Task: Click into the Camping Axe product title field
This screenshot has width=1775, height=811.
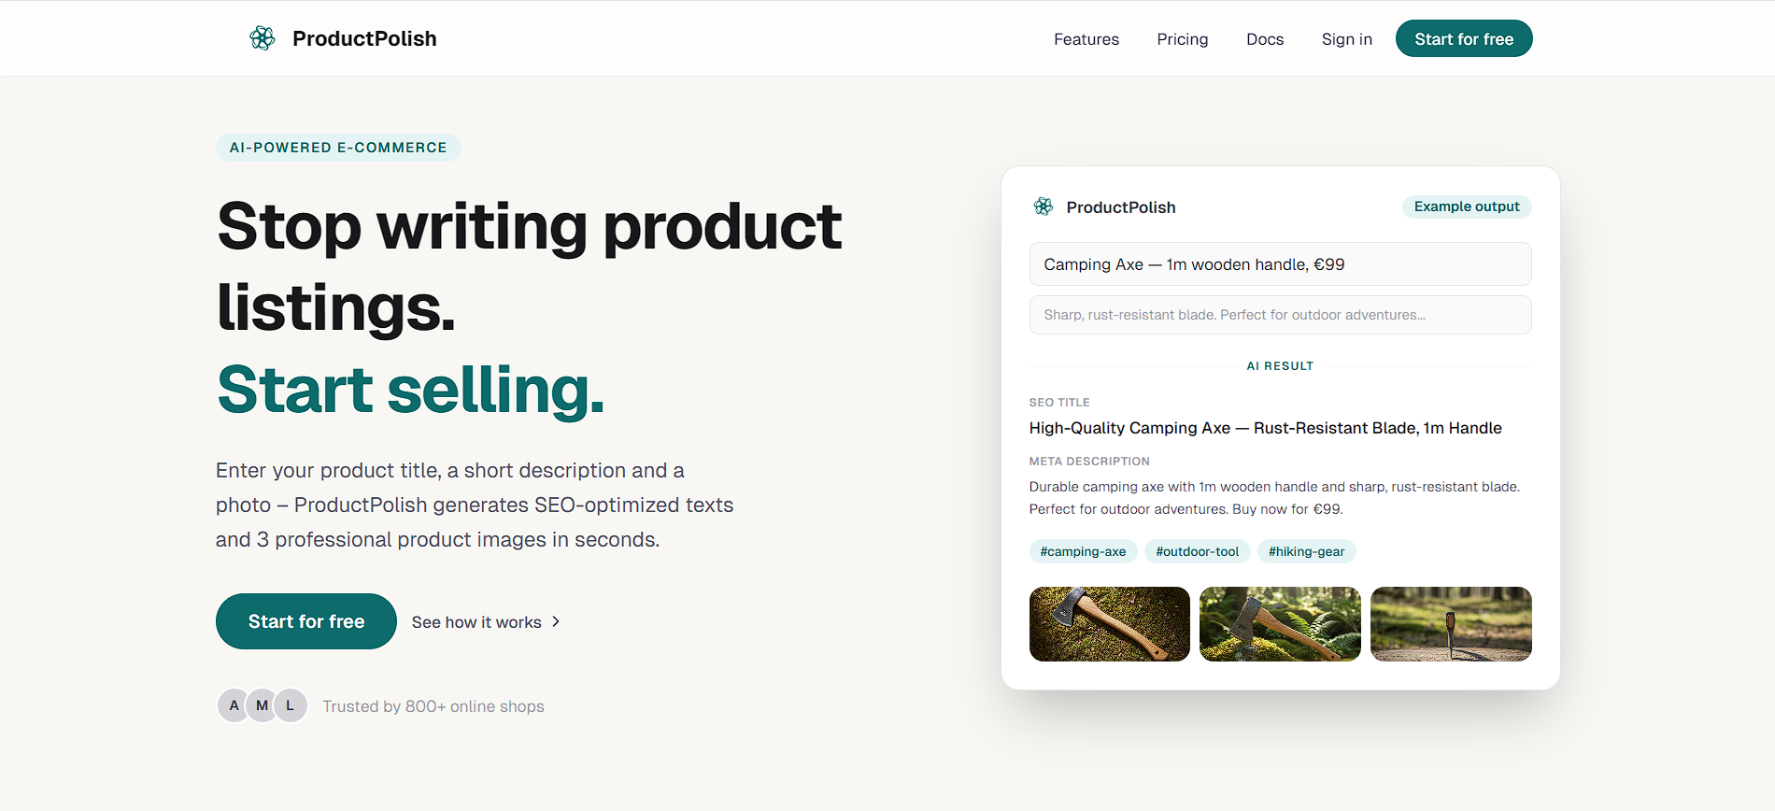Action: tap(1280, 264)
